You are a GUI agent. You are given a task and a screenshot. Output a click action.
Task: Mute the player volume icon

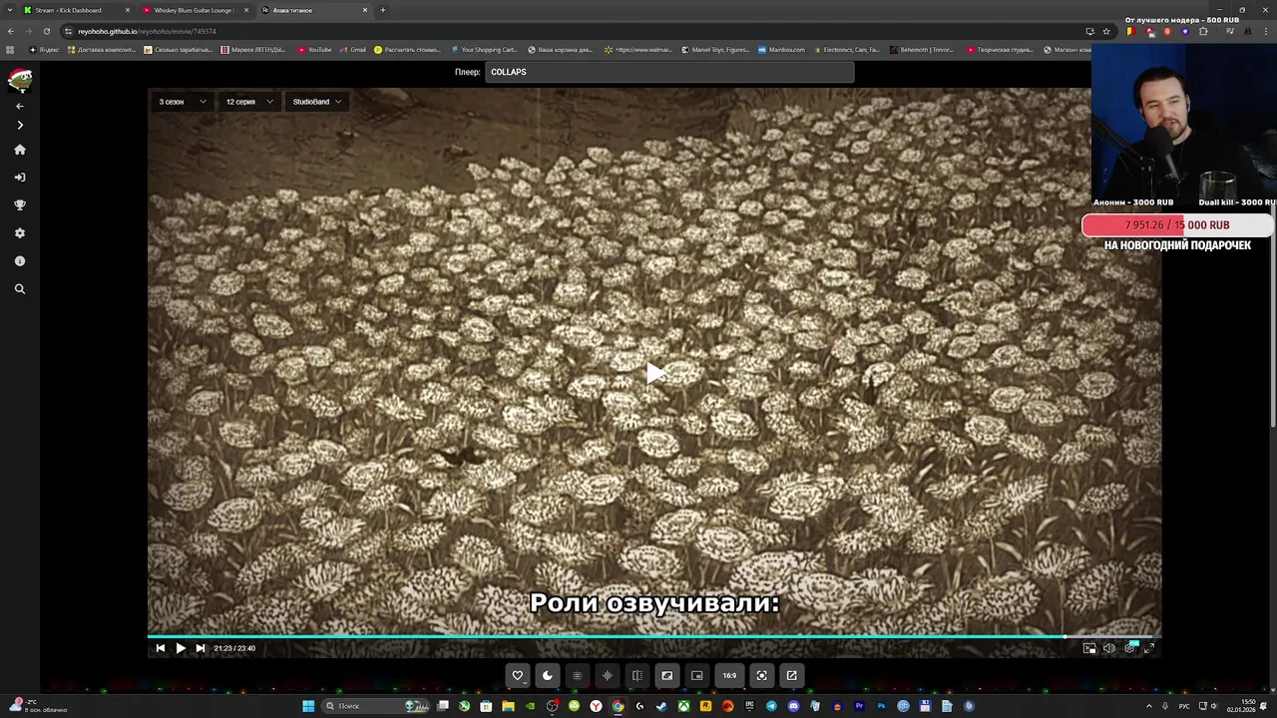coord(1109,648)
